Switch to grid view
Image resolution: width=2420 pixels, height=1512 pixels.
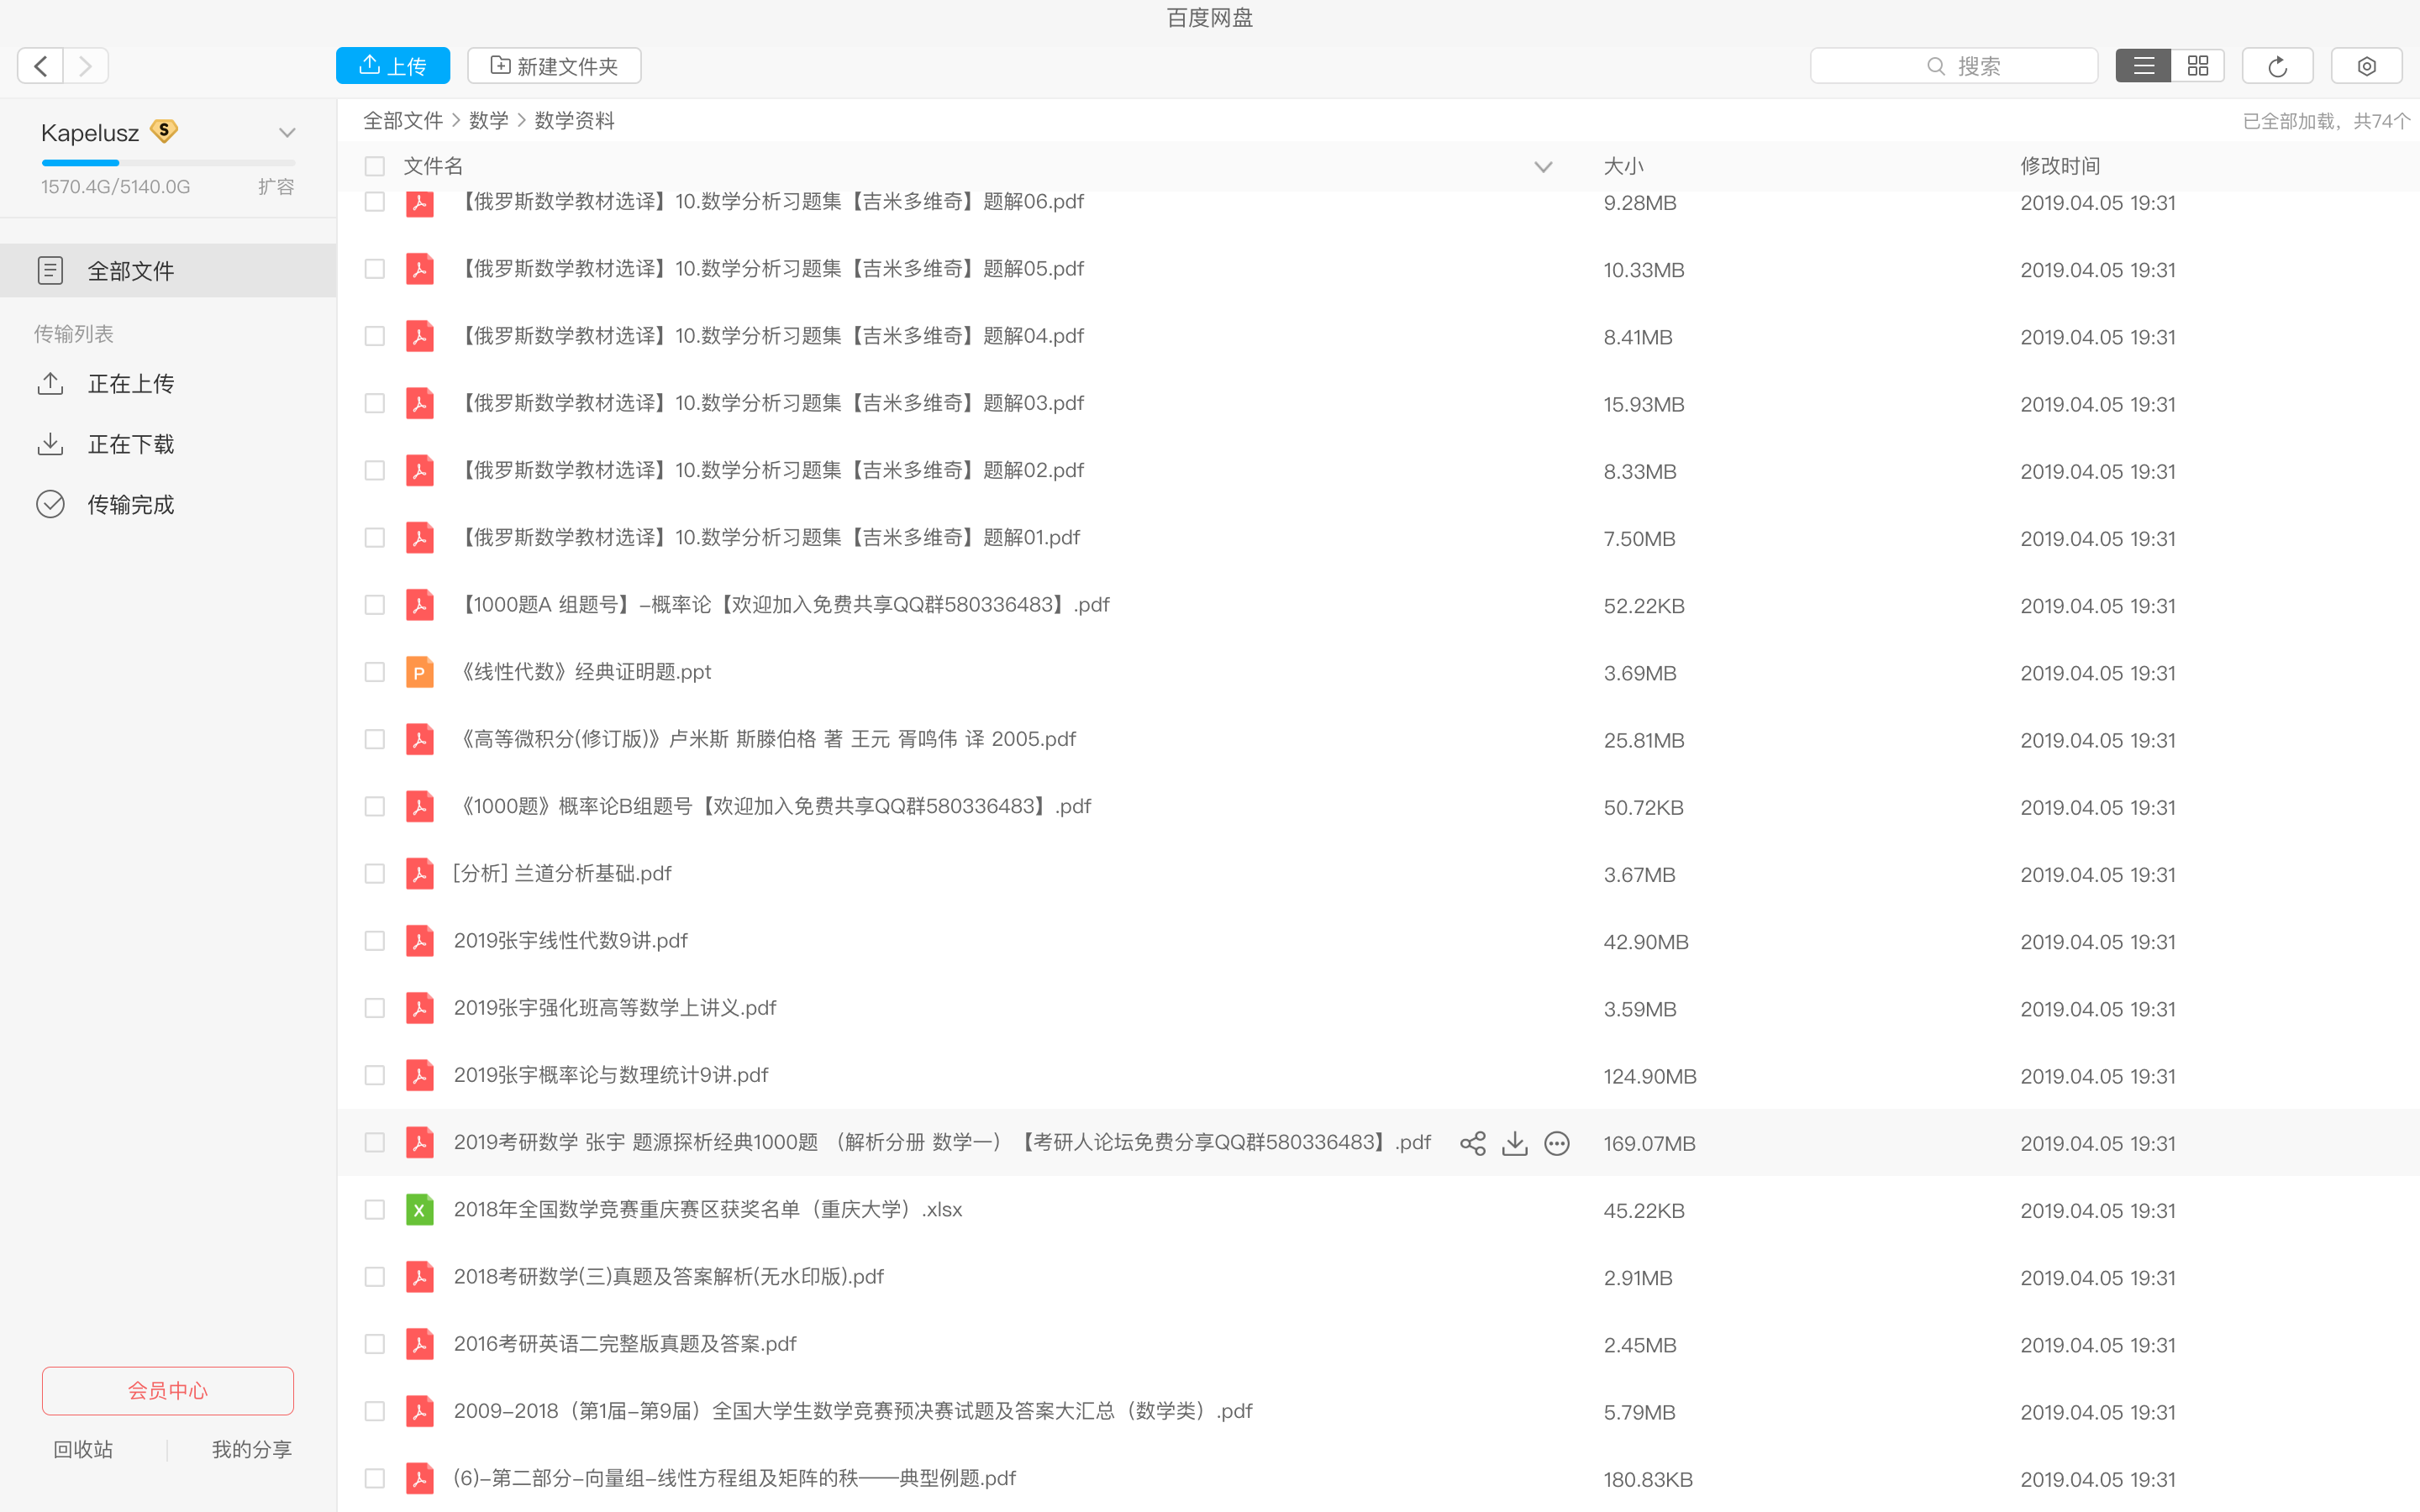2197,66
